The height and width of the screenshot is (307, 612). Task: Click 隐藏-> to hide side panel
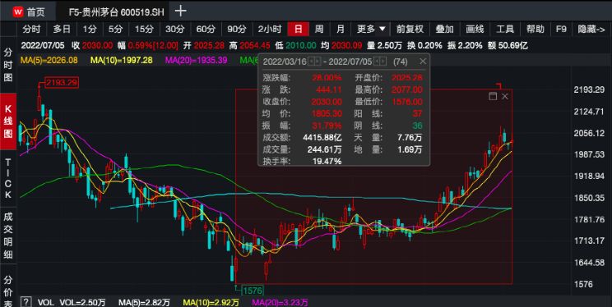(x=591, y=30)
